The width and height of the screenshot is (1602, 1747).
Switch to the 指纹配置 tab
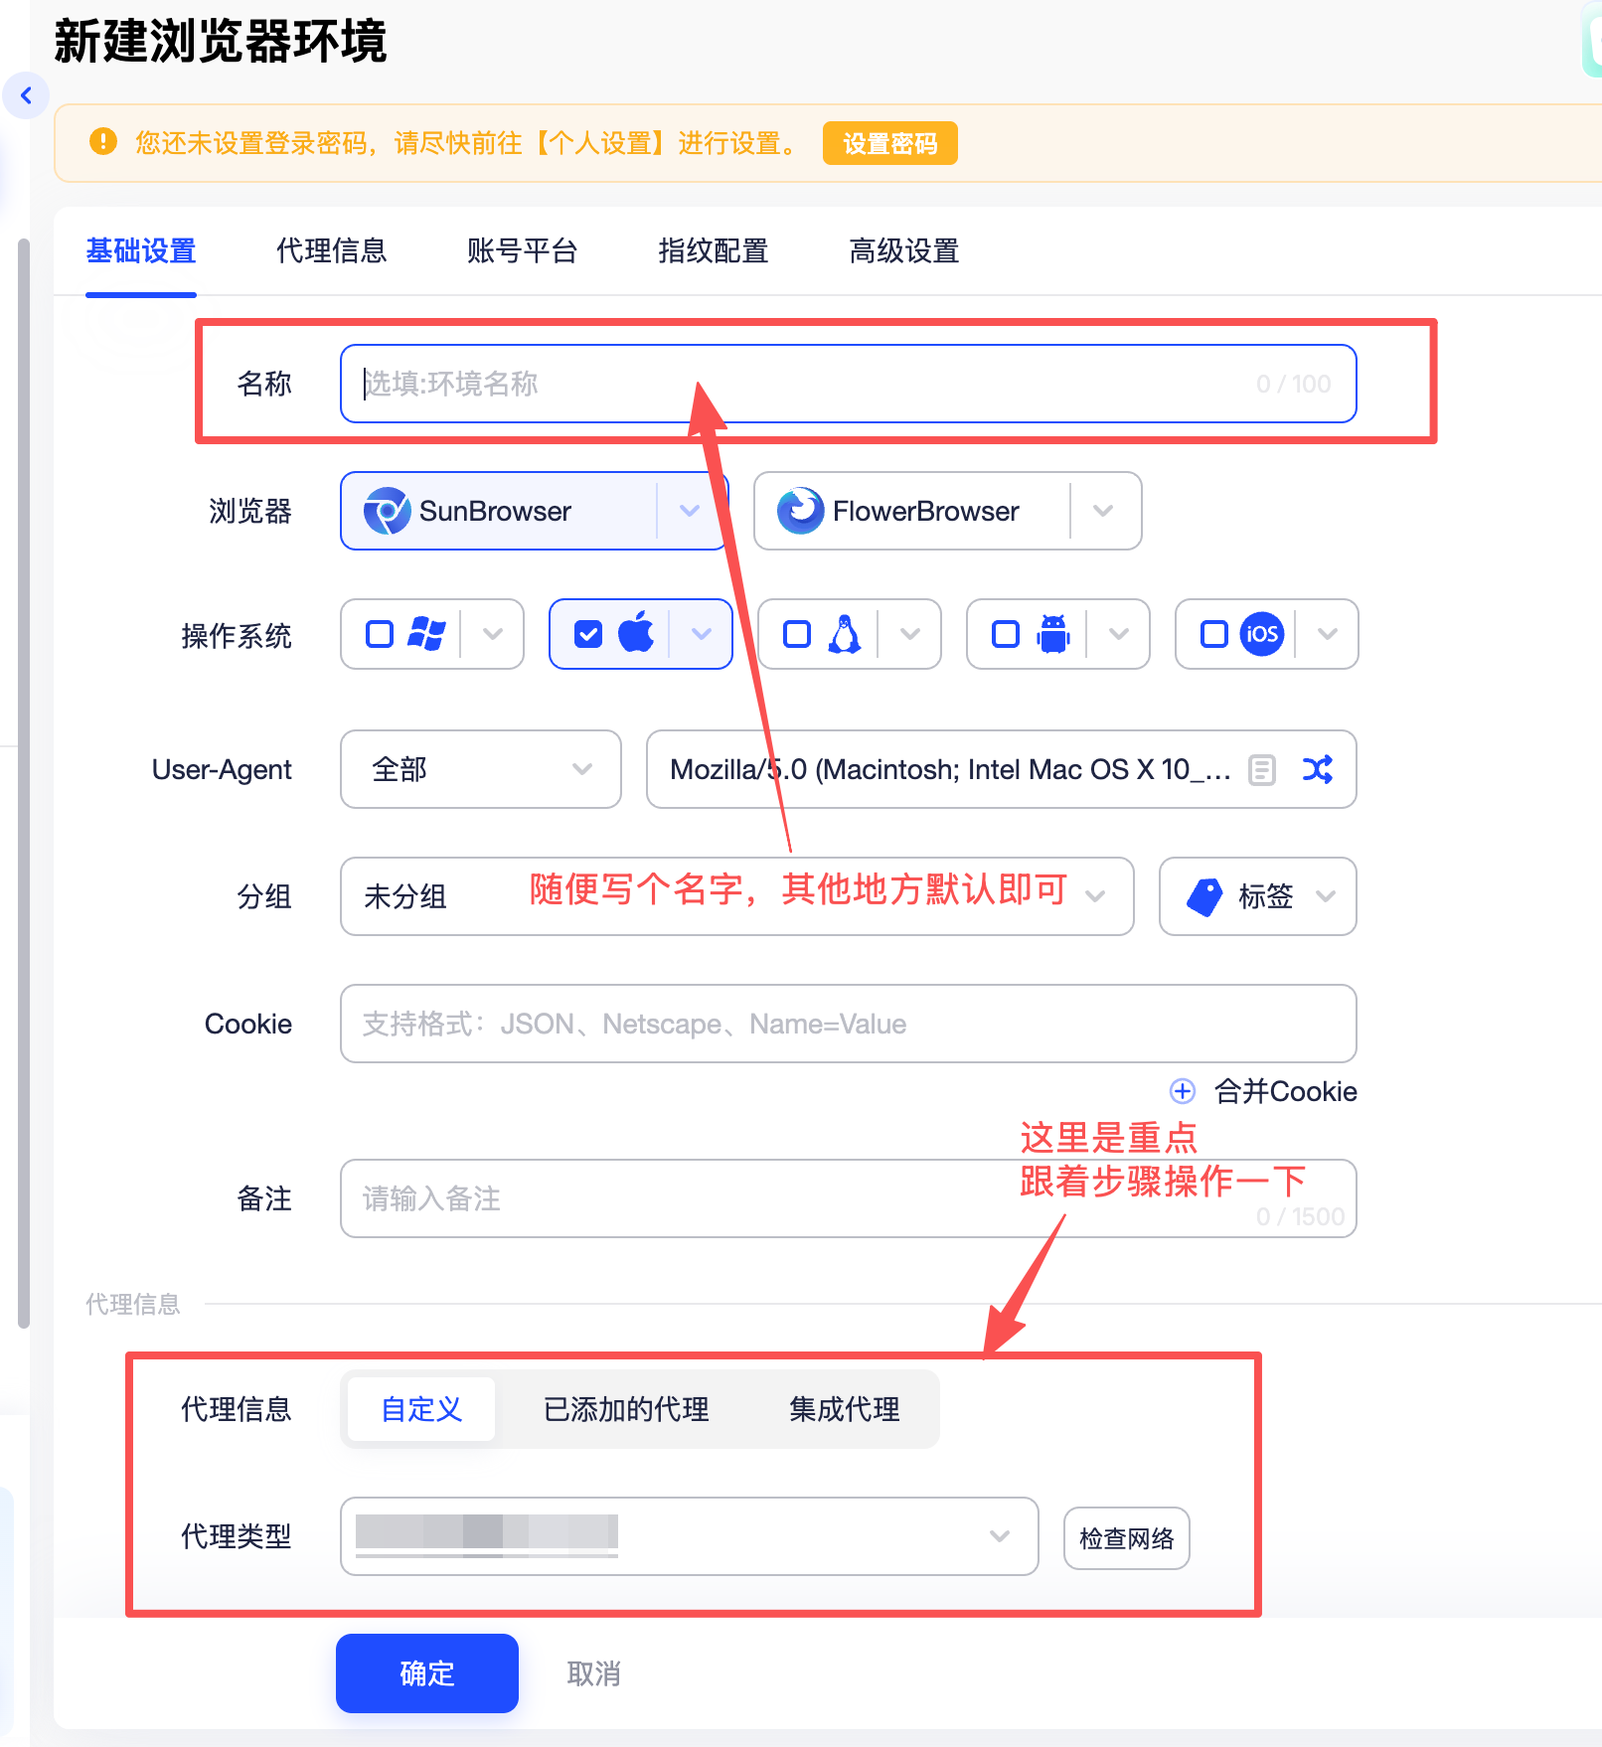tap(712, 251)
